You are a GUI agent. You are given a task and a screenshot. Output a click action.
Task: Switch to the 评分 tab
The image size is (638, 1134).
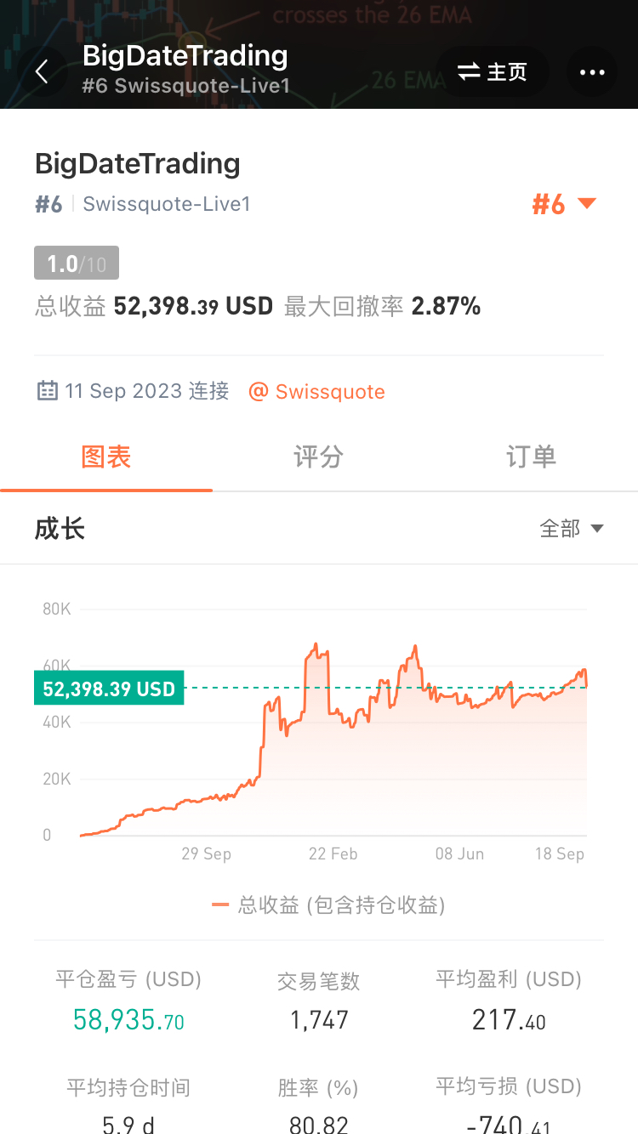click(318, 457)
